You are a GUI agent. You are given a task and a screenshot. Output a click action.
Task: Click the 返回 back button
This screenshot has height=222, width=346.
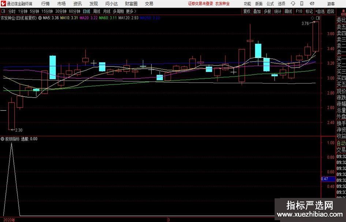pos(330,11)
